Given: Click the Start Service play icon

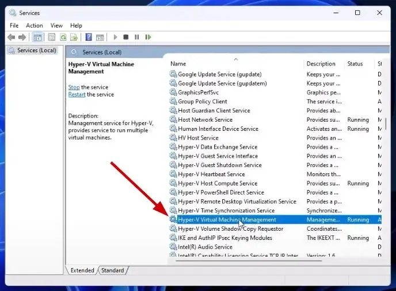Looking at the screenshot, I should (x=116, y=37).
